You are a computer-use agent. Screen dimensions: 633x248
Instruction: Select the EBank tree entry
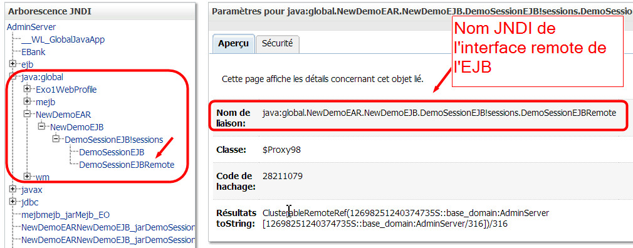tap(33, 52)
